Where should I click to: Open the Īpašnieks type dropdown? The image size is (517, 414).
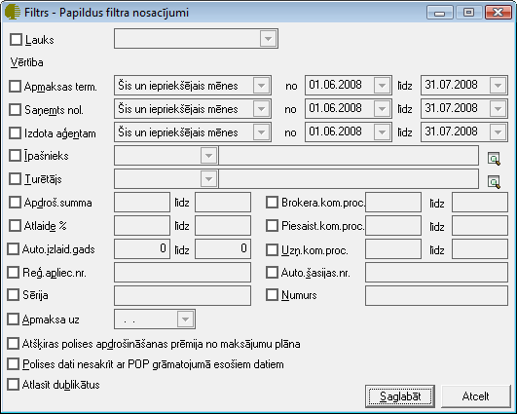[208, 156]
